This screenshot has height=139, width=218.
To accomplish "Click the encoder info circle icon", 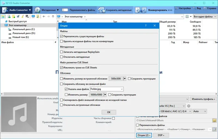I will click(189, 106).
